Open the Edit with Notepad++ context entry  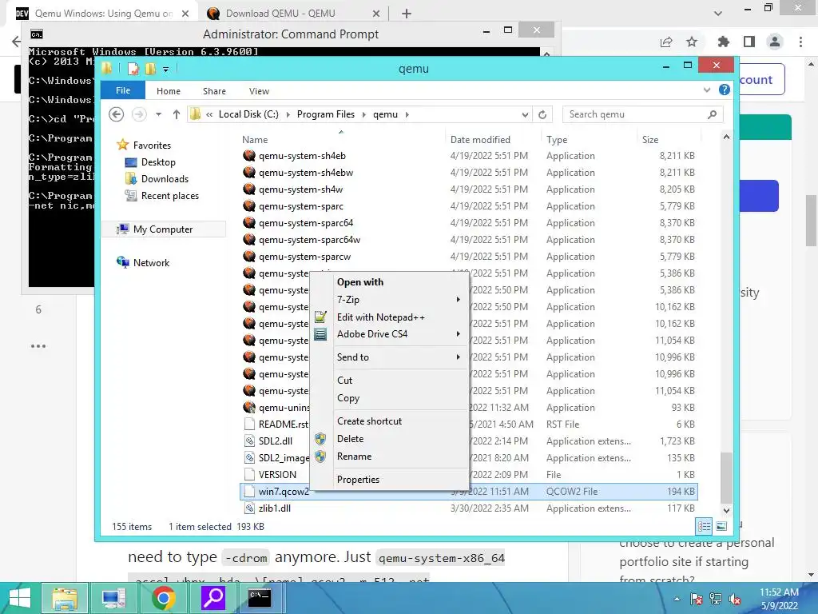[x=381, y=317]
